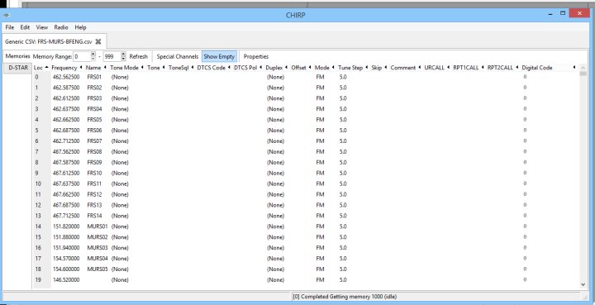This screenshot has height=305, width=595.
Task: Click the Digital Code column header
Action: (x=549, y=68)
